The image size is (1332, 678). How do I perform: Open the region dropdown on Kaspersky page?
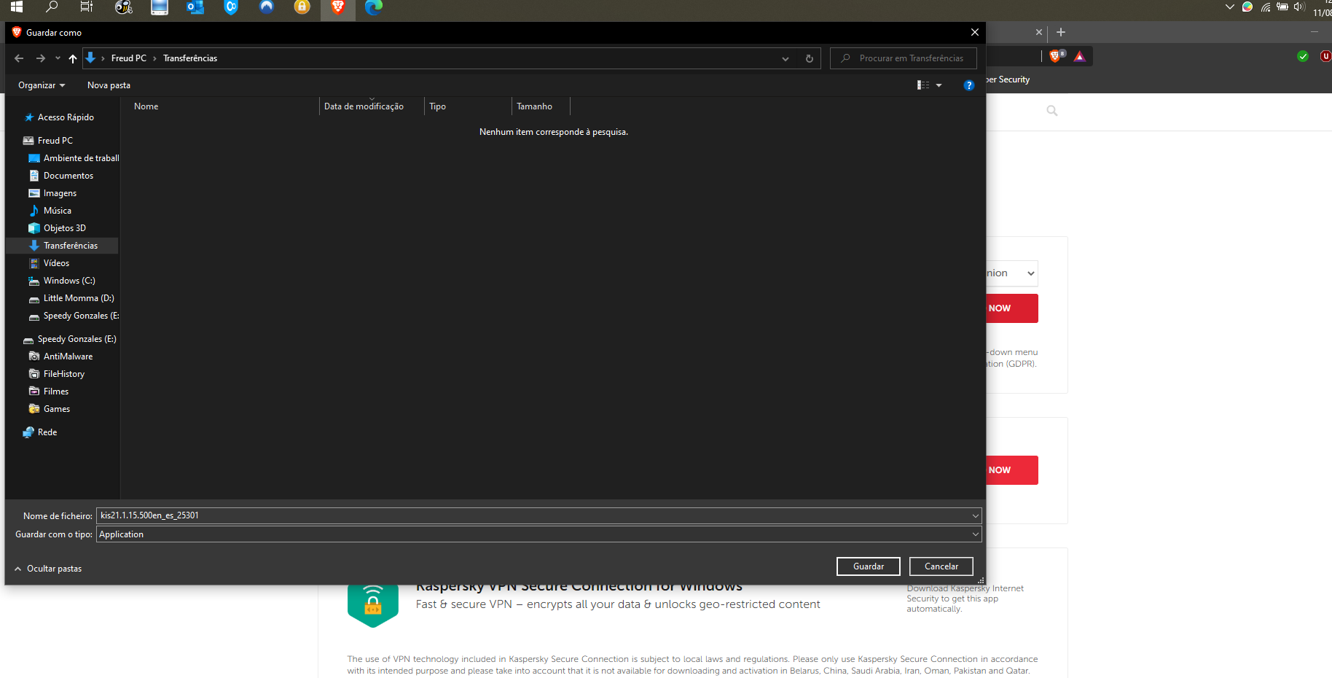click(x=1011, y=273)
